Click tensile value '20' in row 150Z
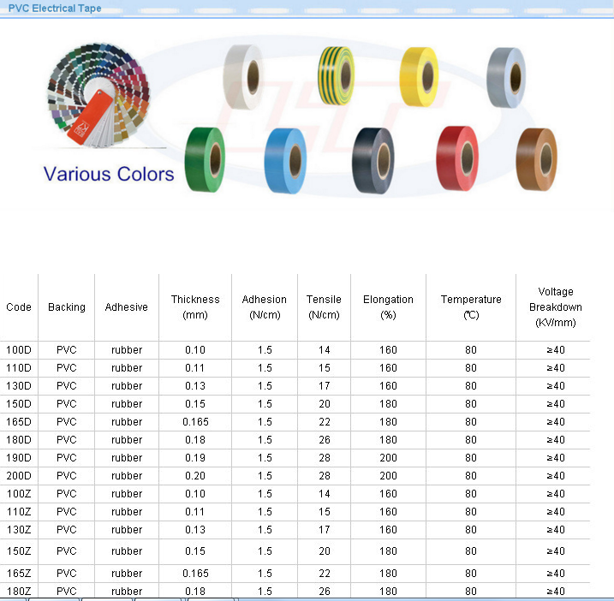614x601 pixels. pos(325,550)
